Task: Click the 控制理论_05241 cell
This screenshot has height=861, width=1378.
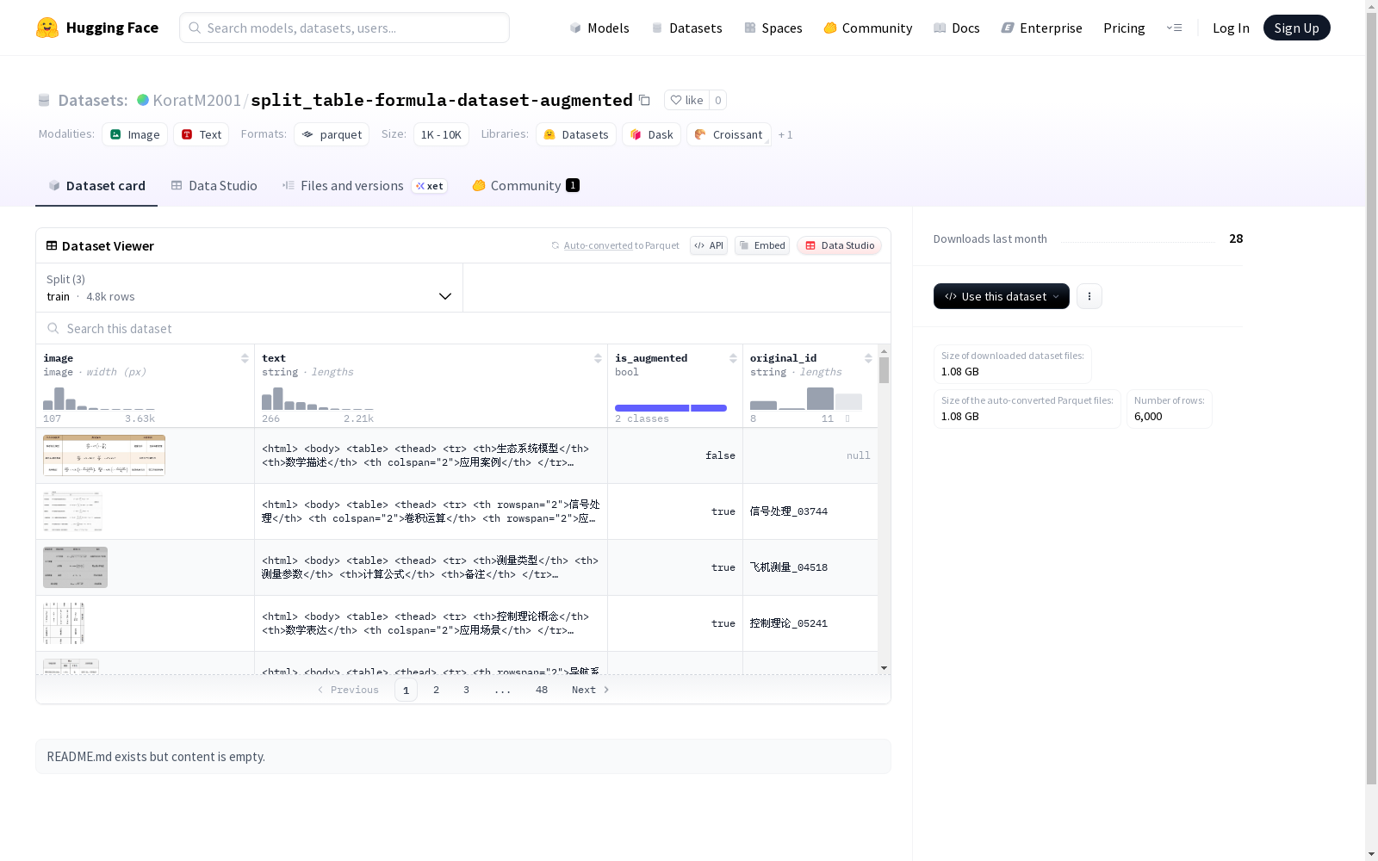Action: (x=810, y=623)
